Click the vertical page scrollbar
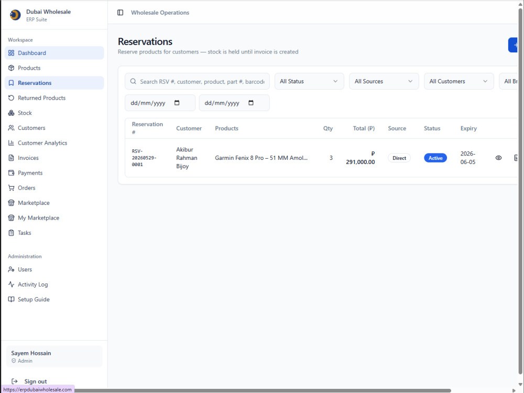524x393 pixels. [x=521, y=191]
